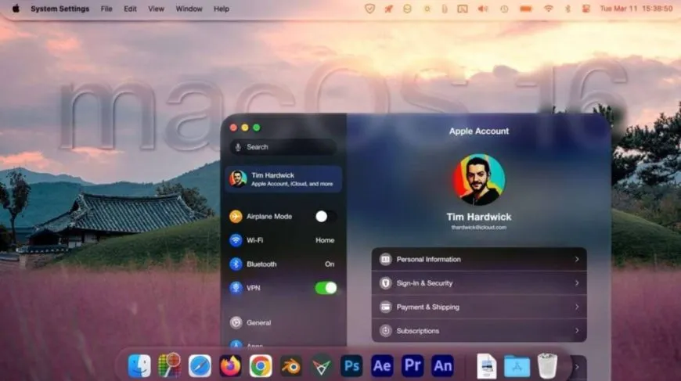Click the menu bar Wi-Fi status icon
This screenshot has width=681, height=381.
[549, 9]
